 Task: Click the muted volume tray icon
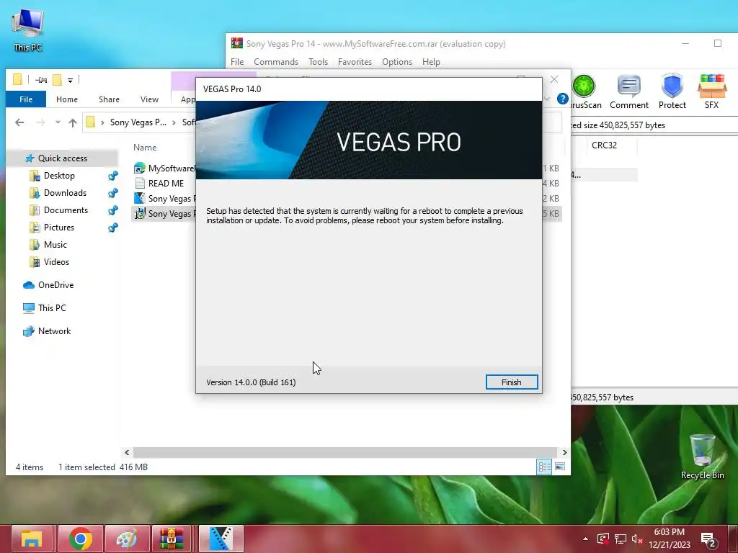[x=637, y=539]
